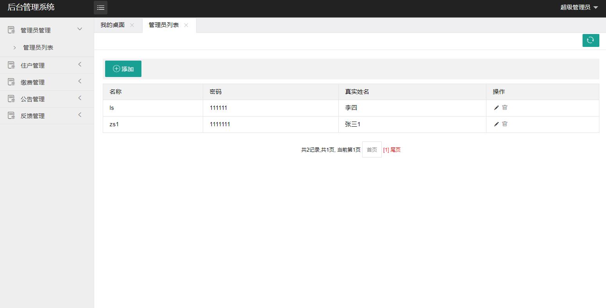Click the 首页 pagination button
Screen dimensions: 606x308
[x=371, y=149]
